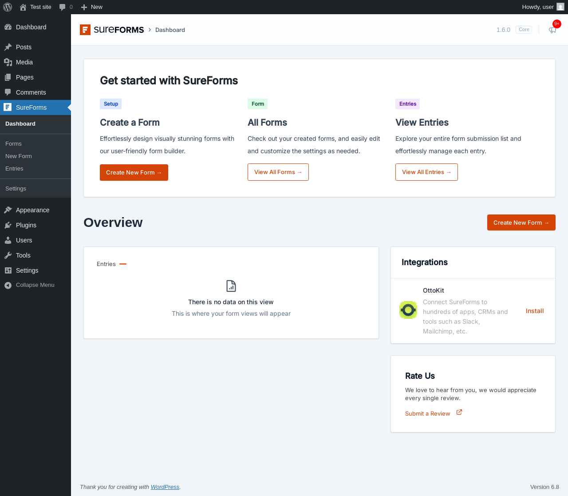The image size is (568, 496).
Task: Click the Posts label in sidebar
Action: coord(24,47)
